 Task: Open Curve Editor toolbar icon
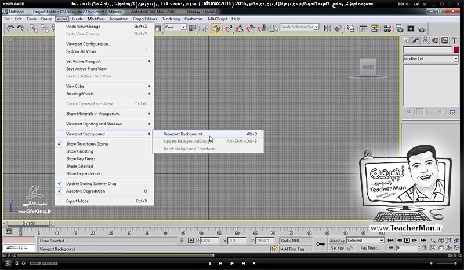(x=363, y=28)
